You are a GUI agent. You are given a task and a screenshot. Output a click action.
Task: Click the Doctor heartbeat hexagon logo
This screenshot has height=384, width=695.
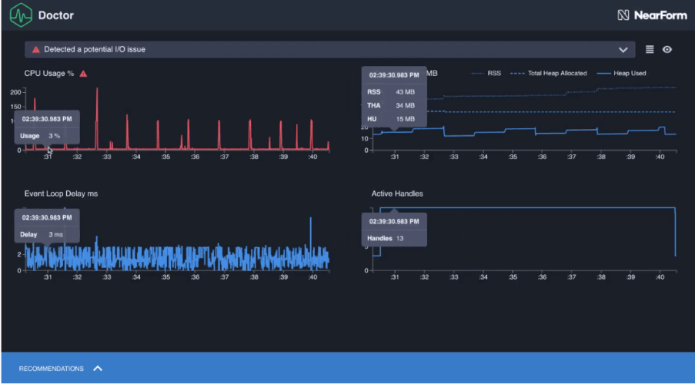point(21,15)
